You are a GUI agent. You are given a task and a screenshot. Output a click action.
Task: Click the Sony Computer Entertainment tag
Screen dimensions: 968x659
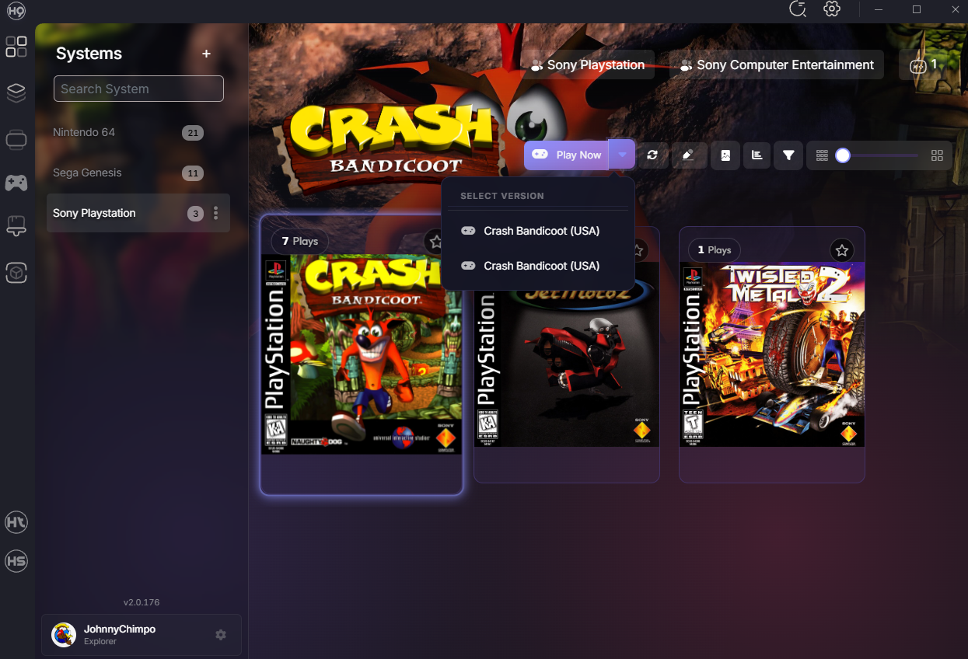(x=777, y=65)
